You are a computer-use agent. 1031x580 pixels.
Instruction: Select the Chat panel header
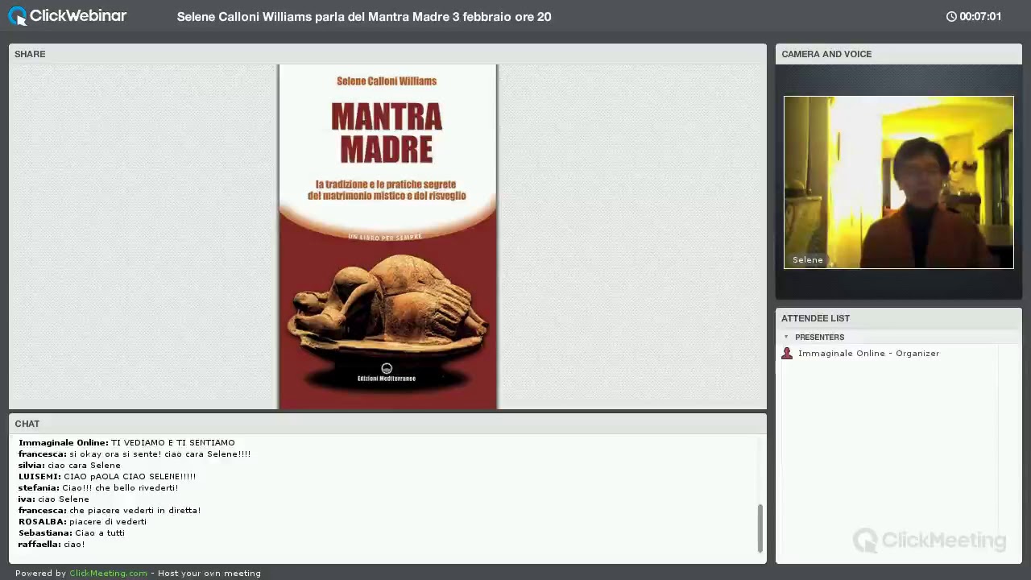click(x=387, y=424)
